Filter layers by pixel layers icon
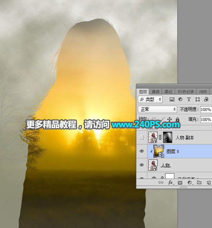 (x=172, y=100)
